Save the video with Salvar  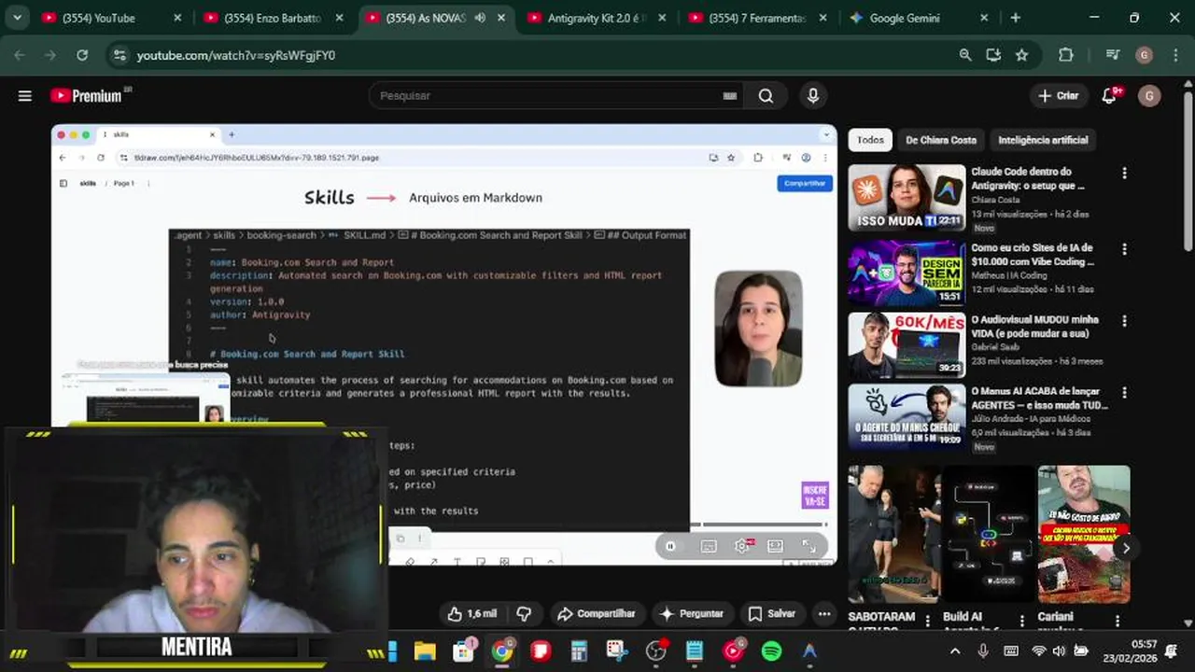[772, 614]
